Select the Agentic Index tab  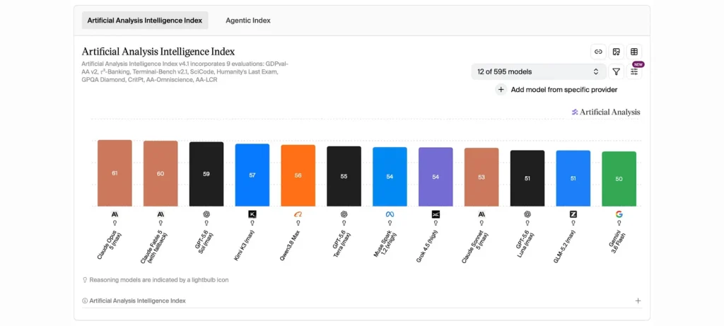(x=248, y=21)
